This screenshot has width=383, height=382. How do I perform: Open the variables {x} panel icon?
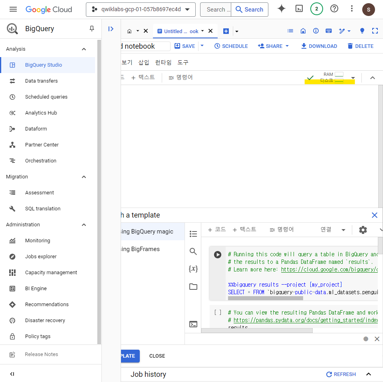point(193,269)
